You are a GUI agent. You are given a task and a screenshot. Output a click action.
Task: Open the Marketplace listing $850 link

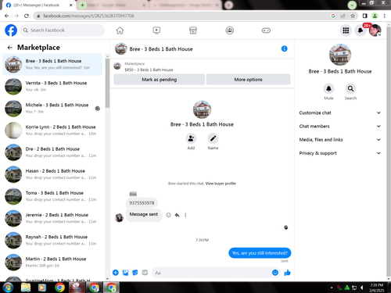point(149,70)
